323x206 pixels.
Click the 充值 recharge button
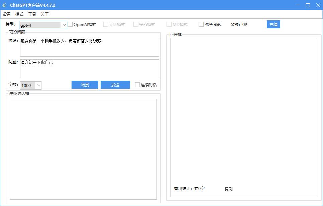click(x=274, y=24)
